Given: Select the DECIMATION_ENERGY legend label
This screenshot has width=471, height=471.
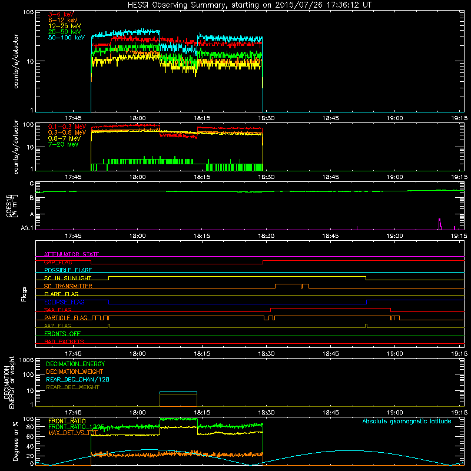Looking at the screenshot, I should pyautogui.click(x=75, y=364).
